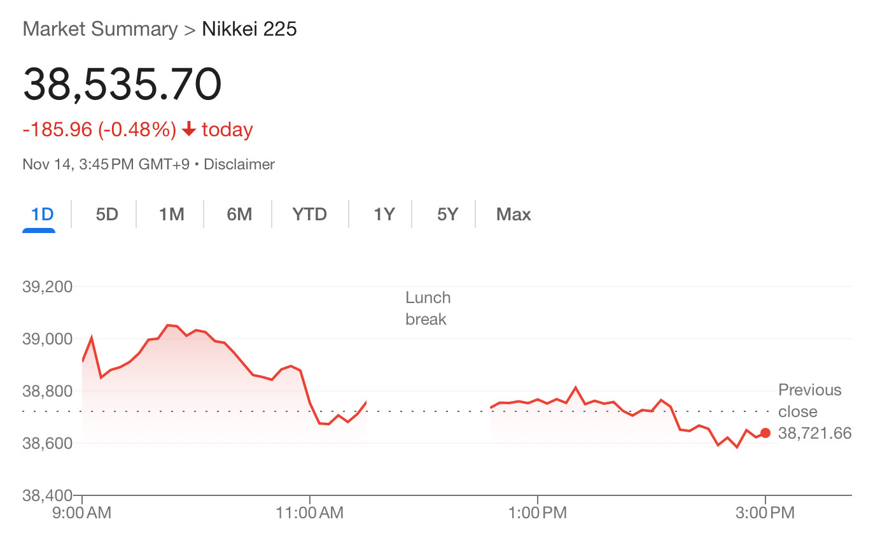Click the Disclaimer link
The height and width of the screenshot is (538, 894).
tap(239, 164)
